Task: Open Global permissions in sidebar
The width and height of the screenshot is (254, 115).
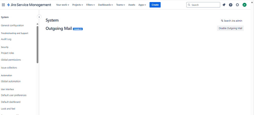Action: click(11, 60)
